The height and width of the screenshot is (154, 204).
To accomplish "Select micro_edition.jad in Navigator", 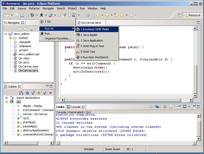I will pos(29,54).
